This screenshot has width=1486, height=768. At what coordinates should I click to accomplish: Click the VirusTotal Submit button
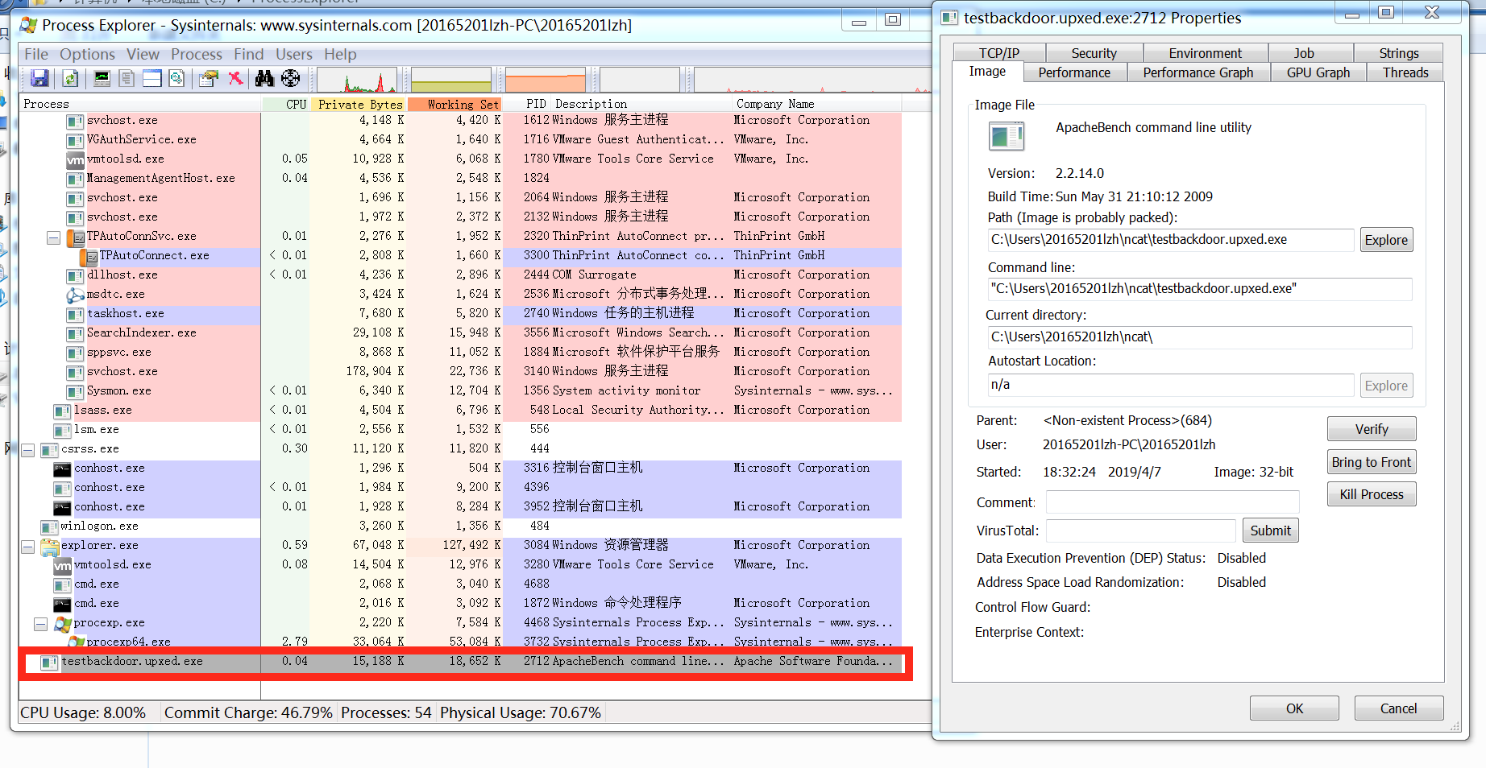click(1270, 531)
